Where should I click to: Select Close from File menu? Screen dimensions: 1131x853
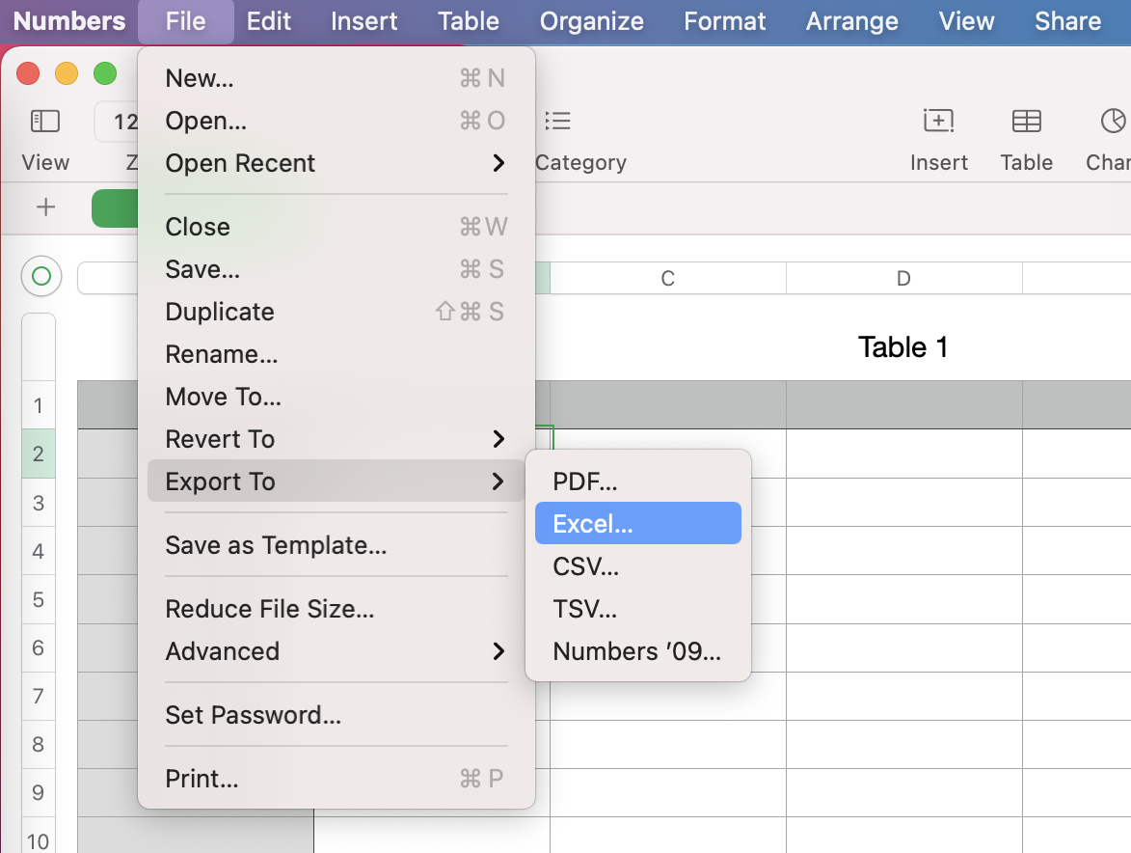click(337, 227)
